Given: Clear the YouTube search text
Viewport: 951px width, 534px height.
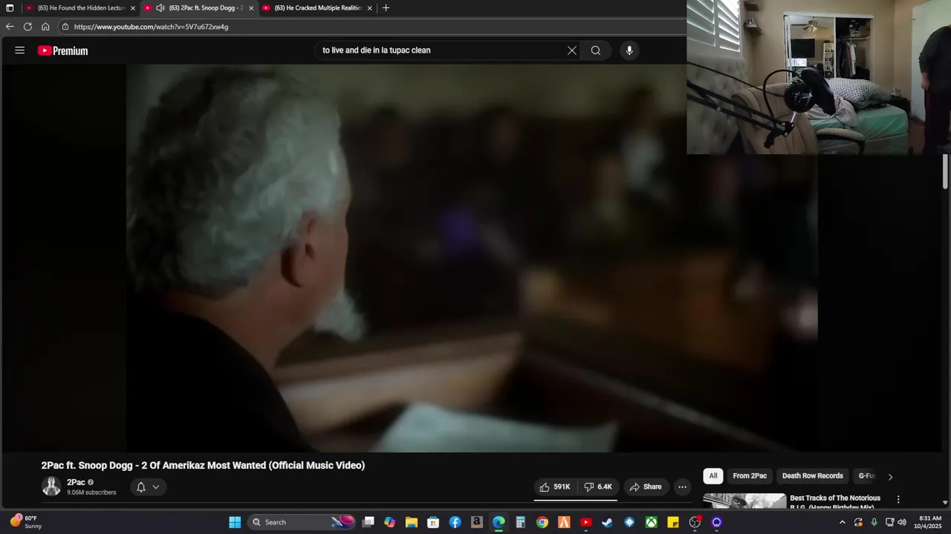Looking at the screenshot, I should [x=572, y=50].
